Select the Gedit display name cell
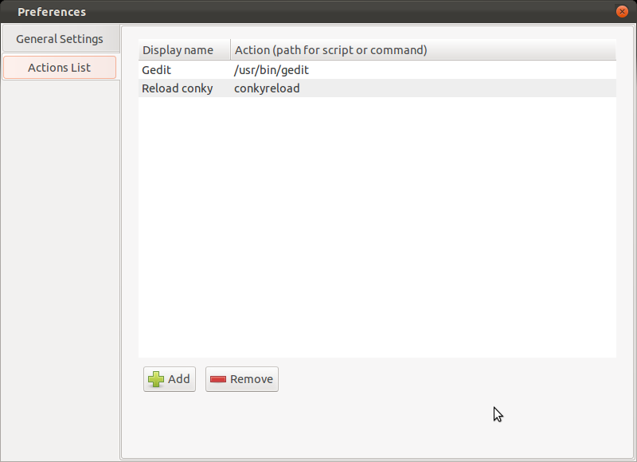This screenshot has height=462, width=637. pyautogui.click(x=185, y=70)
